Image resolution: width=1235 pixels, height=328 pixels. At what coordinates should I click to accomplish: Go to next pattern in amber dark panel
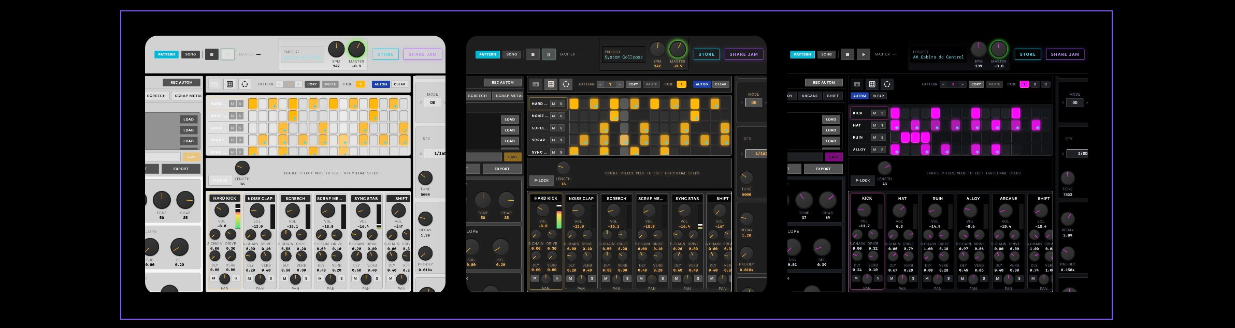tap(620, 84)
